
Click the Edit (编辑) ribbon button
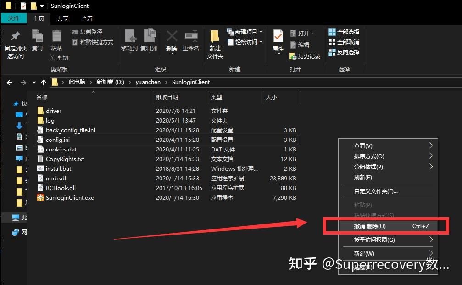point(300,45)
